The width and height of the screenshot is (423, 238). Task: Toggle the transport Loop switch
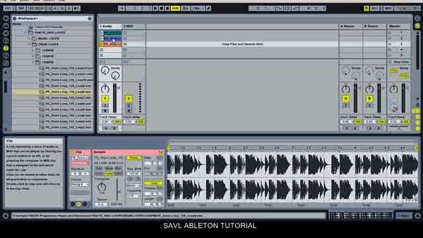tap(288, 9)
